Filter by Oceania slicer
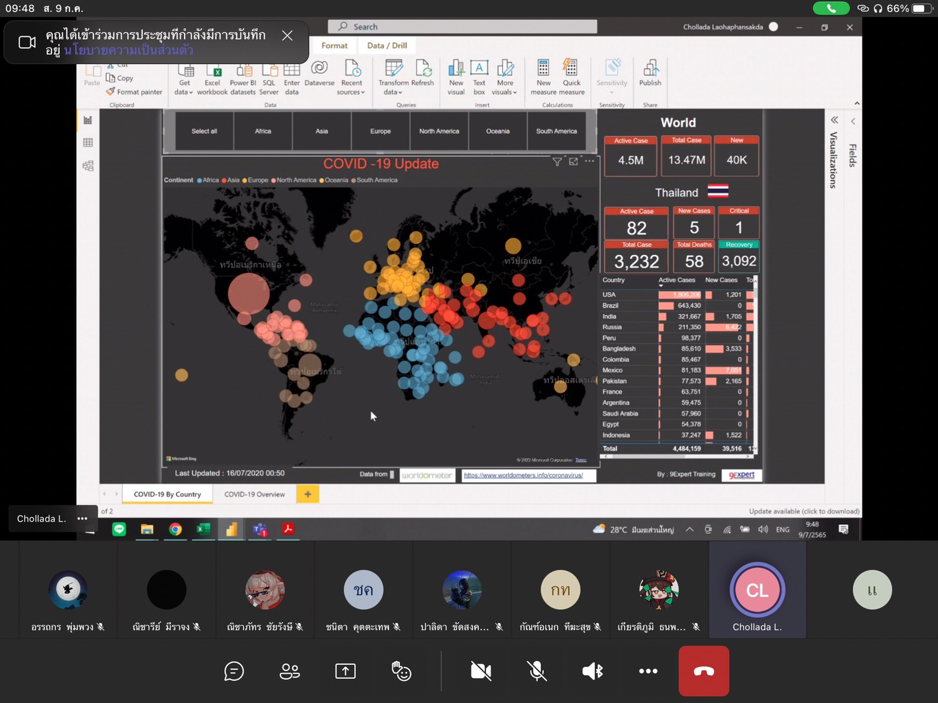The image size is (938, 703). (x=498, y=131)
